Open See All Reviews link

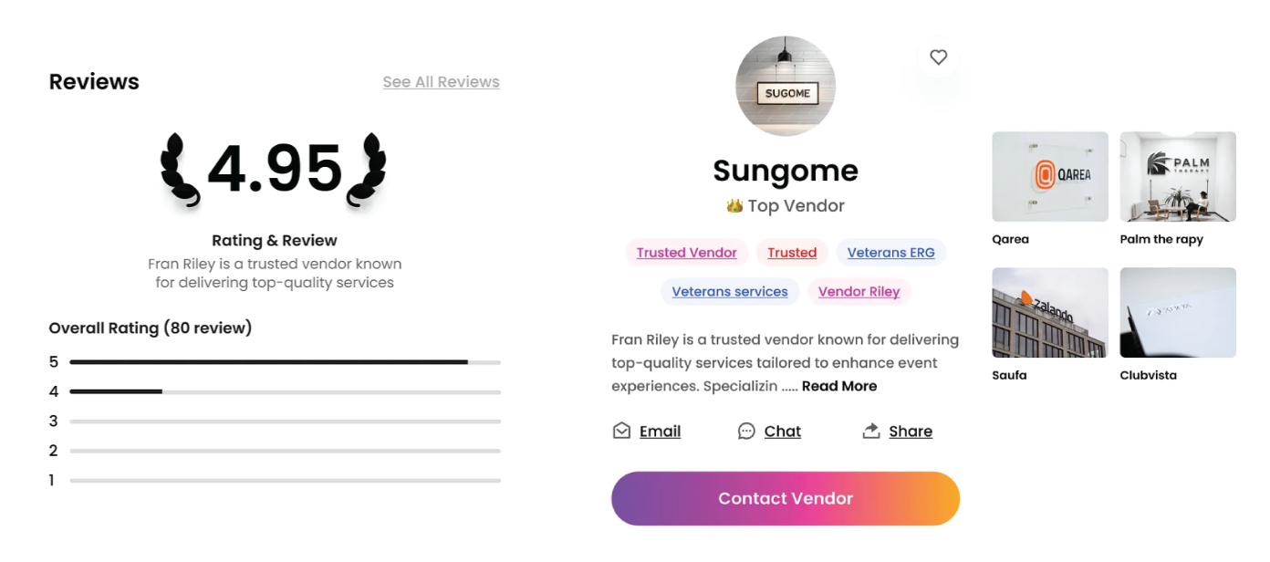point(441,82)
